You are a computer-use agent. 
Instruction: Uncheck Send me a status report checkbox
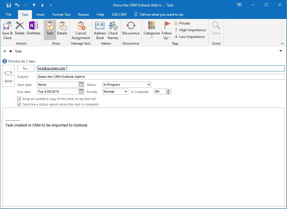coord(19,104)
